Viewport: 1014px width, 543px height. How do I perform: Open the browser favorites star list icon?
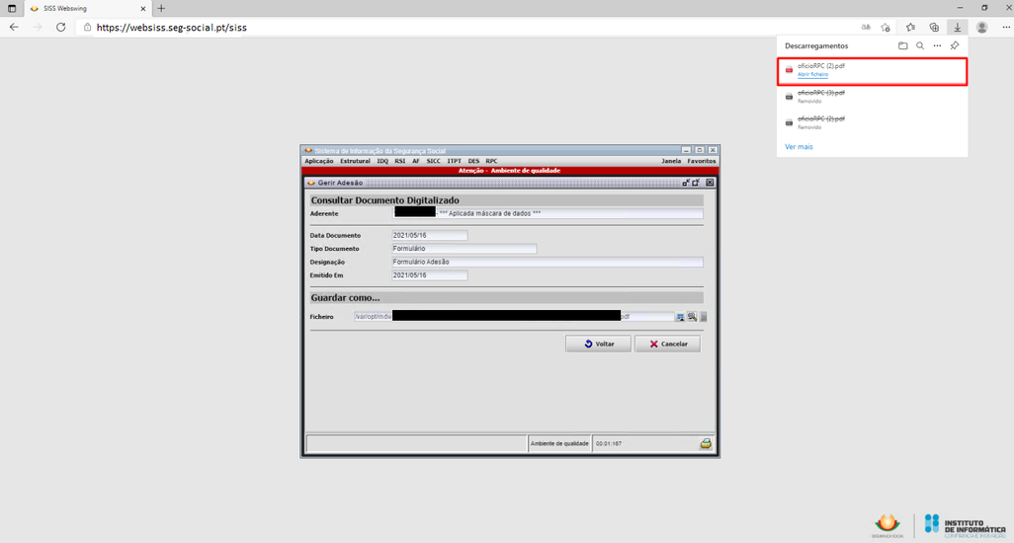910,27
